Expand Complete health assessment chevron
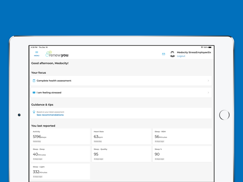This screenshot has height=182, width=243. 208,81
